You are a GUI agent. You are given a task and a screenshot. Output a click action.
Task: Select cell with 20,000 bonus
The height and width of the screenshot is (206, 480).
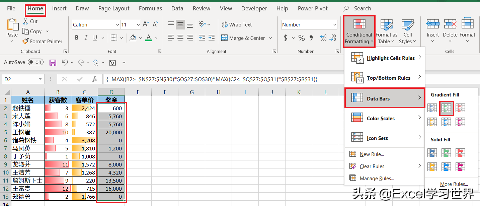(111, 132)
